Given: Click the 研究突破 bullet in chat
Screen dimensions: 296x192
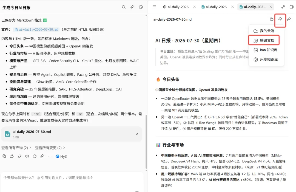Looking at the screenshot, I should (66, 89).
